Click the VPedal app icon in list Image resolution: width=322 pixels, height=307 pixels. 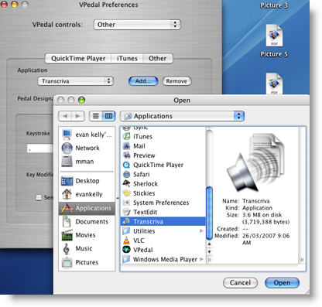tap(126, 250)
